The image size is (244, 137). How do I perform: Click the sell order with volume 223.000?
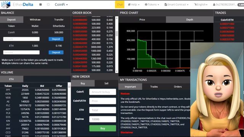click(x=93, y=28)
